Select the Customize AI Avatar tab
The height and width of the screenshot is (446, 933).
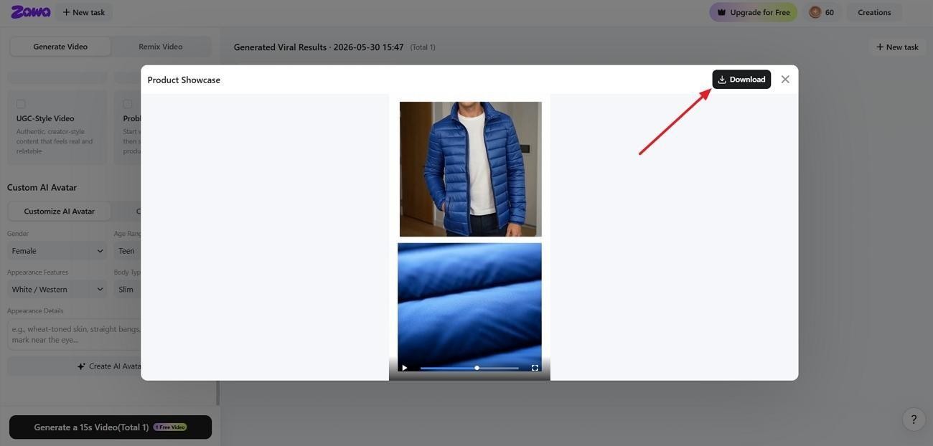point(60,212)
